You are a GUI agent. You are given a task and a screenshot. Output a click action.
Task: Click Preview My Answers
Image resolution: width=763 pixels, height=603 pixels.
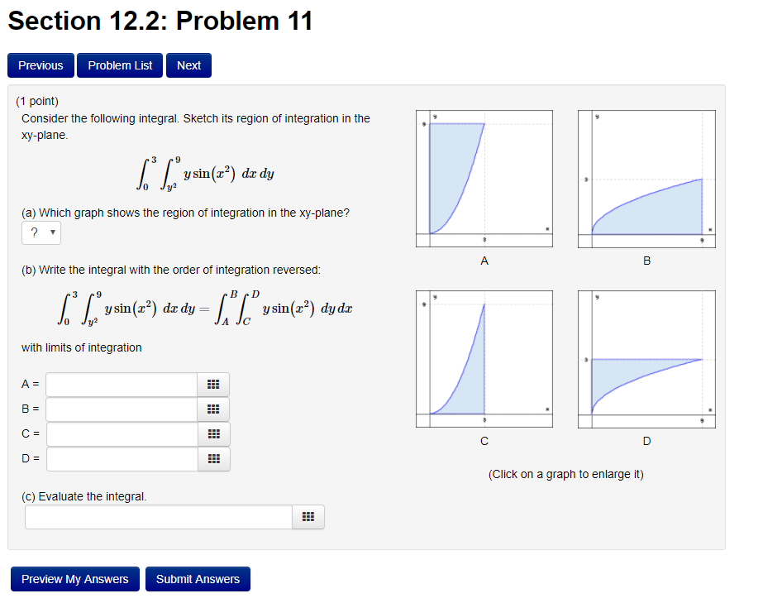(x=74, y=579)
